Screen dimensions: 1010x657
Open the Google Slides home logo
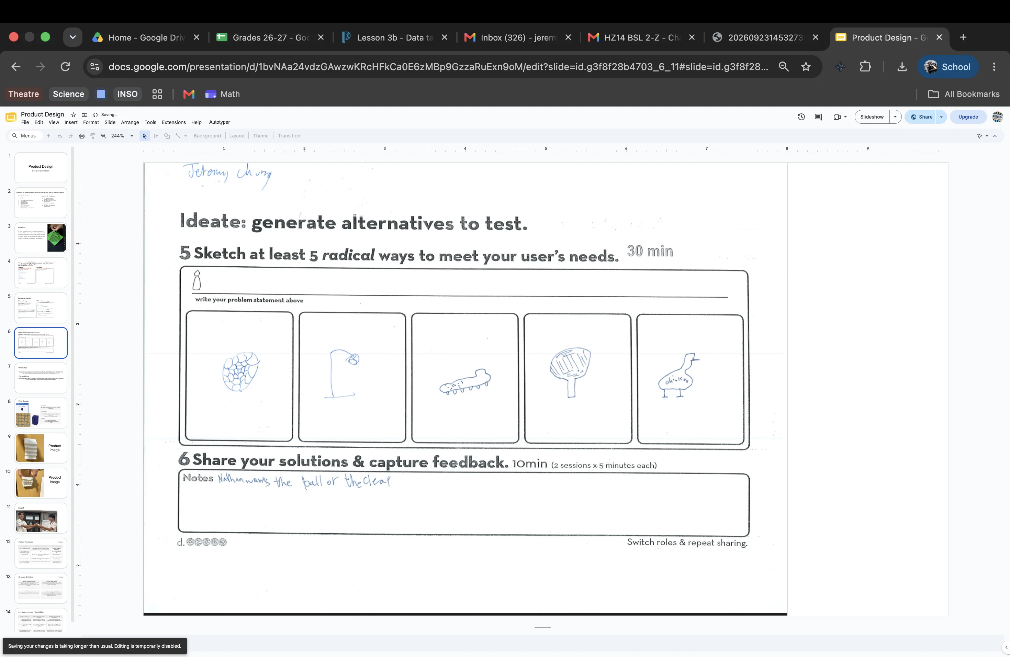click(x=11, y=117)
